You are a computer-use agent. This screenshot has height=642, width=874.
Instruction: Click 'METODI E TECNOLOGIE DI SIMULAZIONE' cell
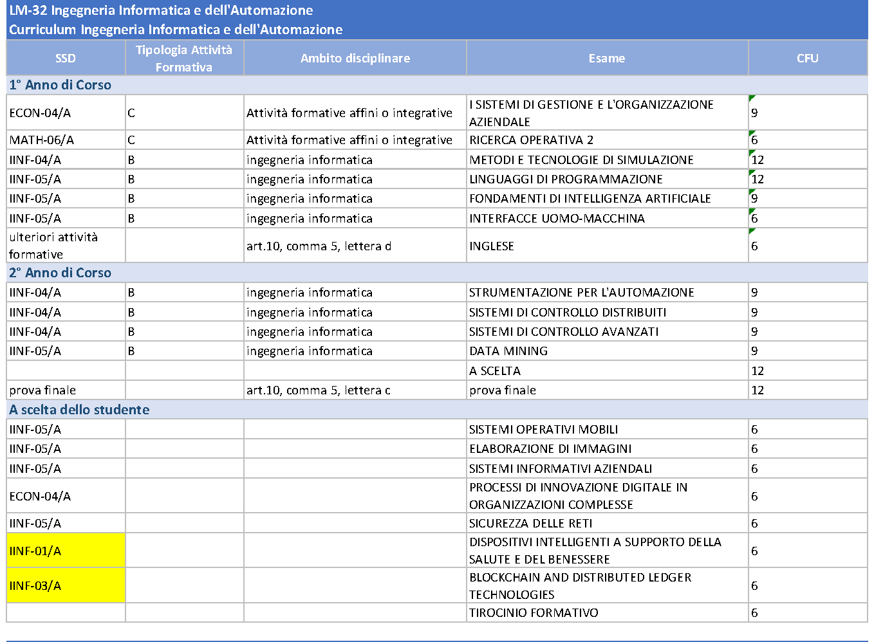[607, 160]
